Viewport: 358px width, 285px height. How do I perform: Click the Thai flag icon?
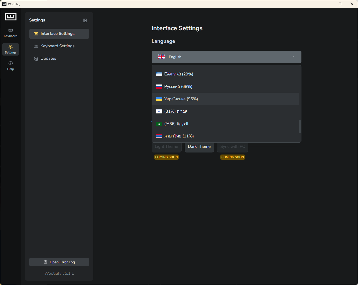pos(159,136)
